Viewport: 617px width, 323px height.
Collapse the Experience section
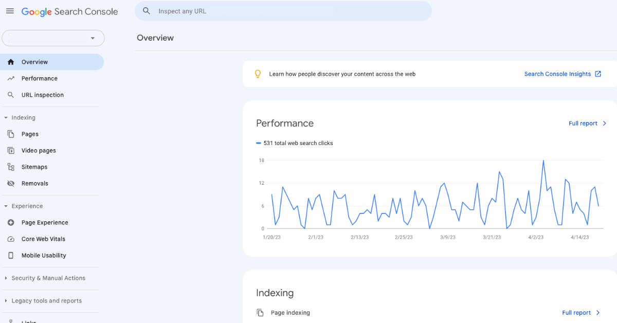coord(24,206)
